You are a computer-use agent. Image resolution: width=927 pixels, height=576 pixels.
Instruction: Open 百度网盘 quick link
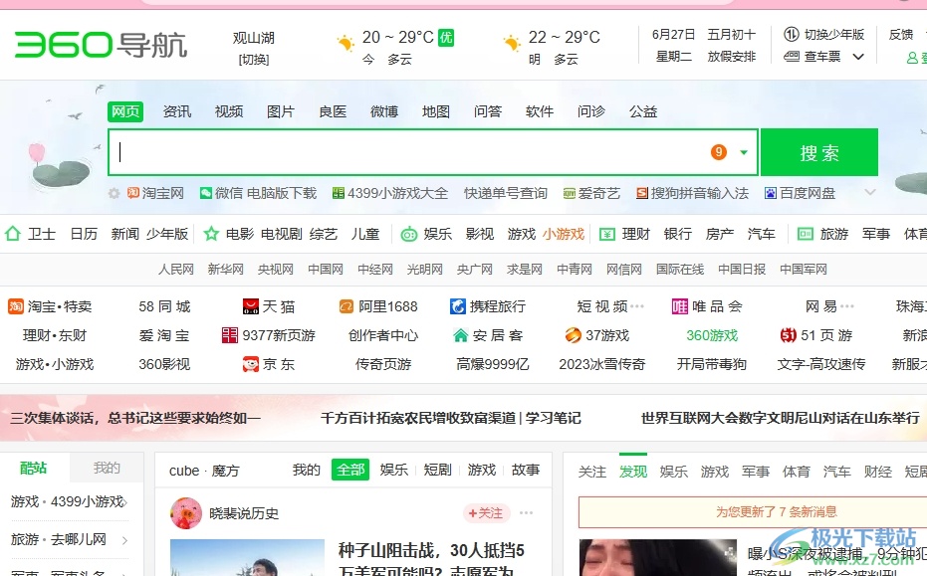pos(800,193)
